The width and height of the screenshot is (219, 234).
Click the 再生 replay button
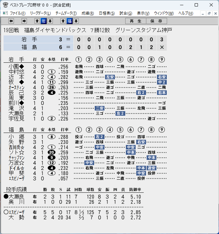[x=136, y=21]
